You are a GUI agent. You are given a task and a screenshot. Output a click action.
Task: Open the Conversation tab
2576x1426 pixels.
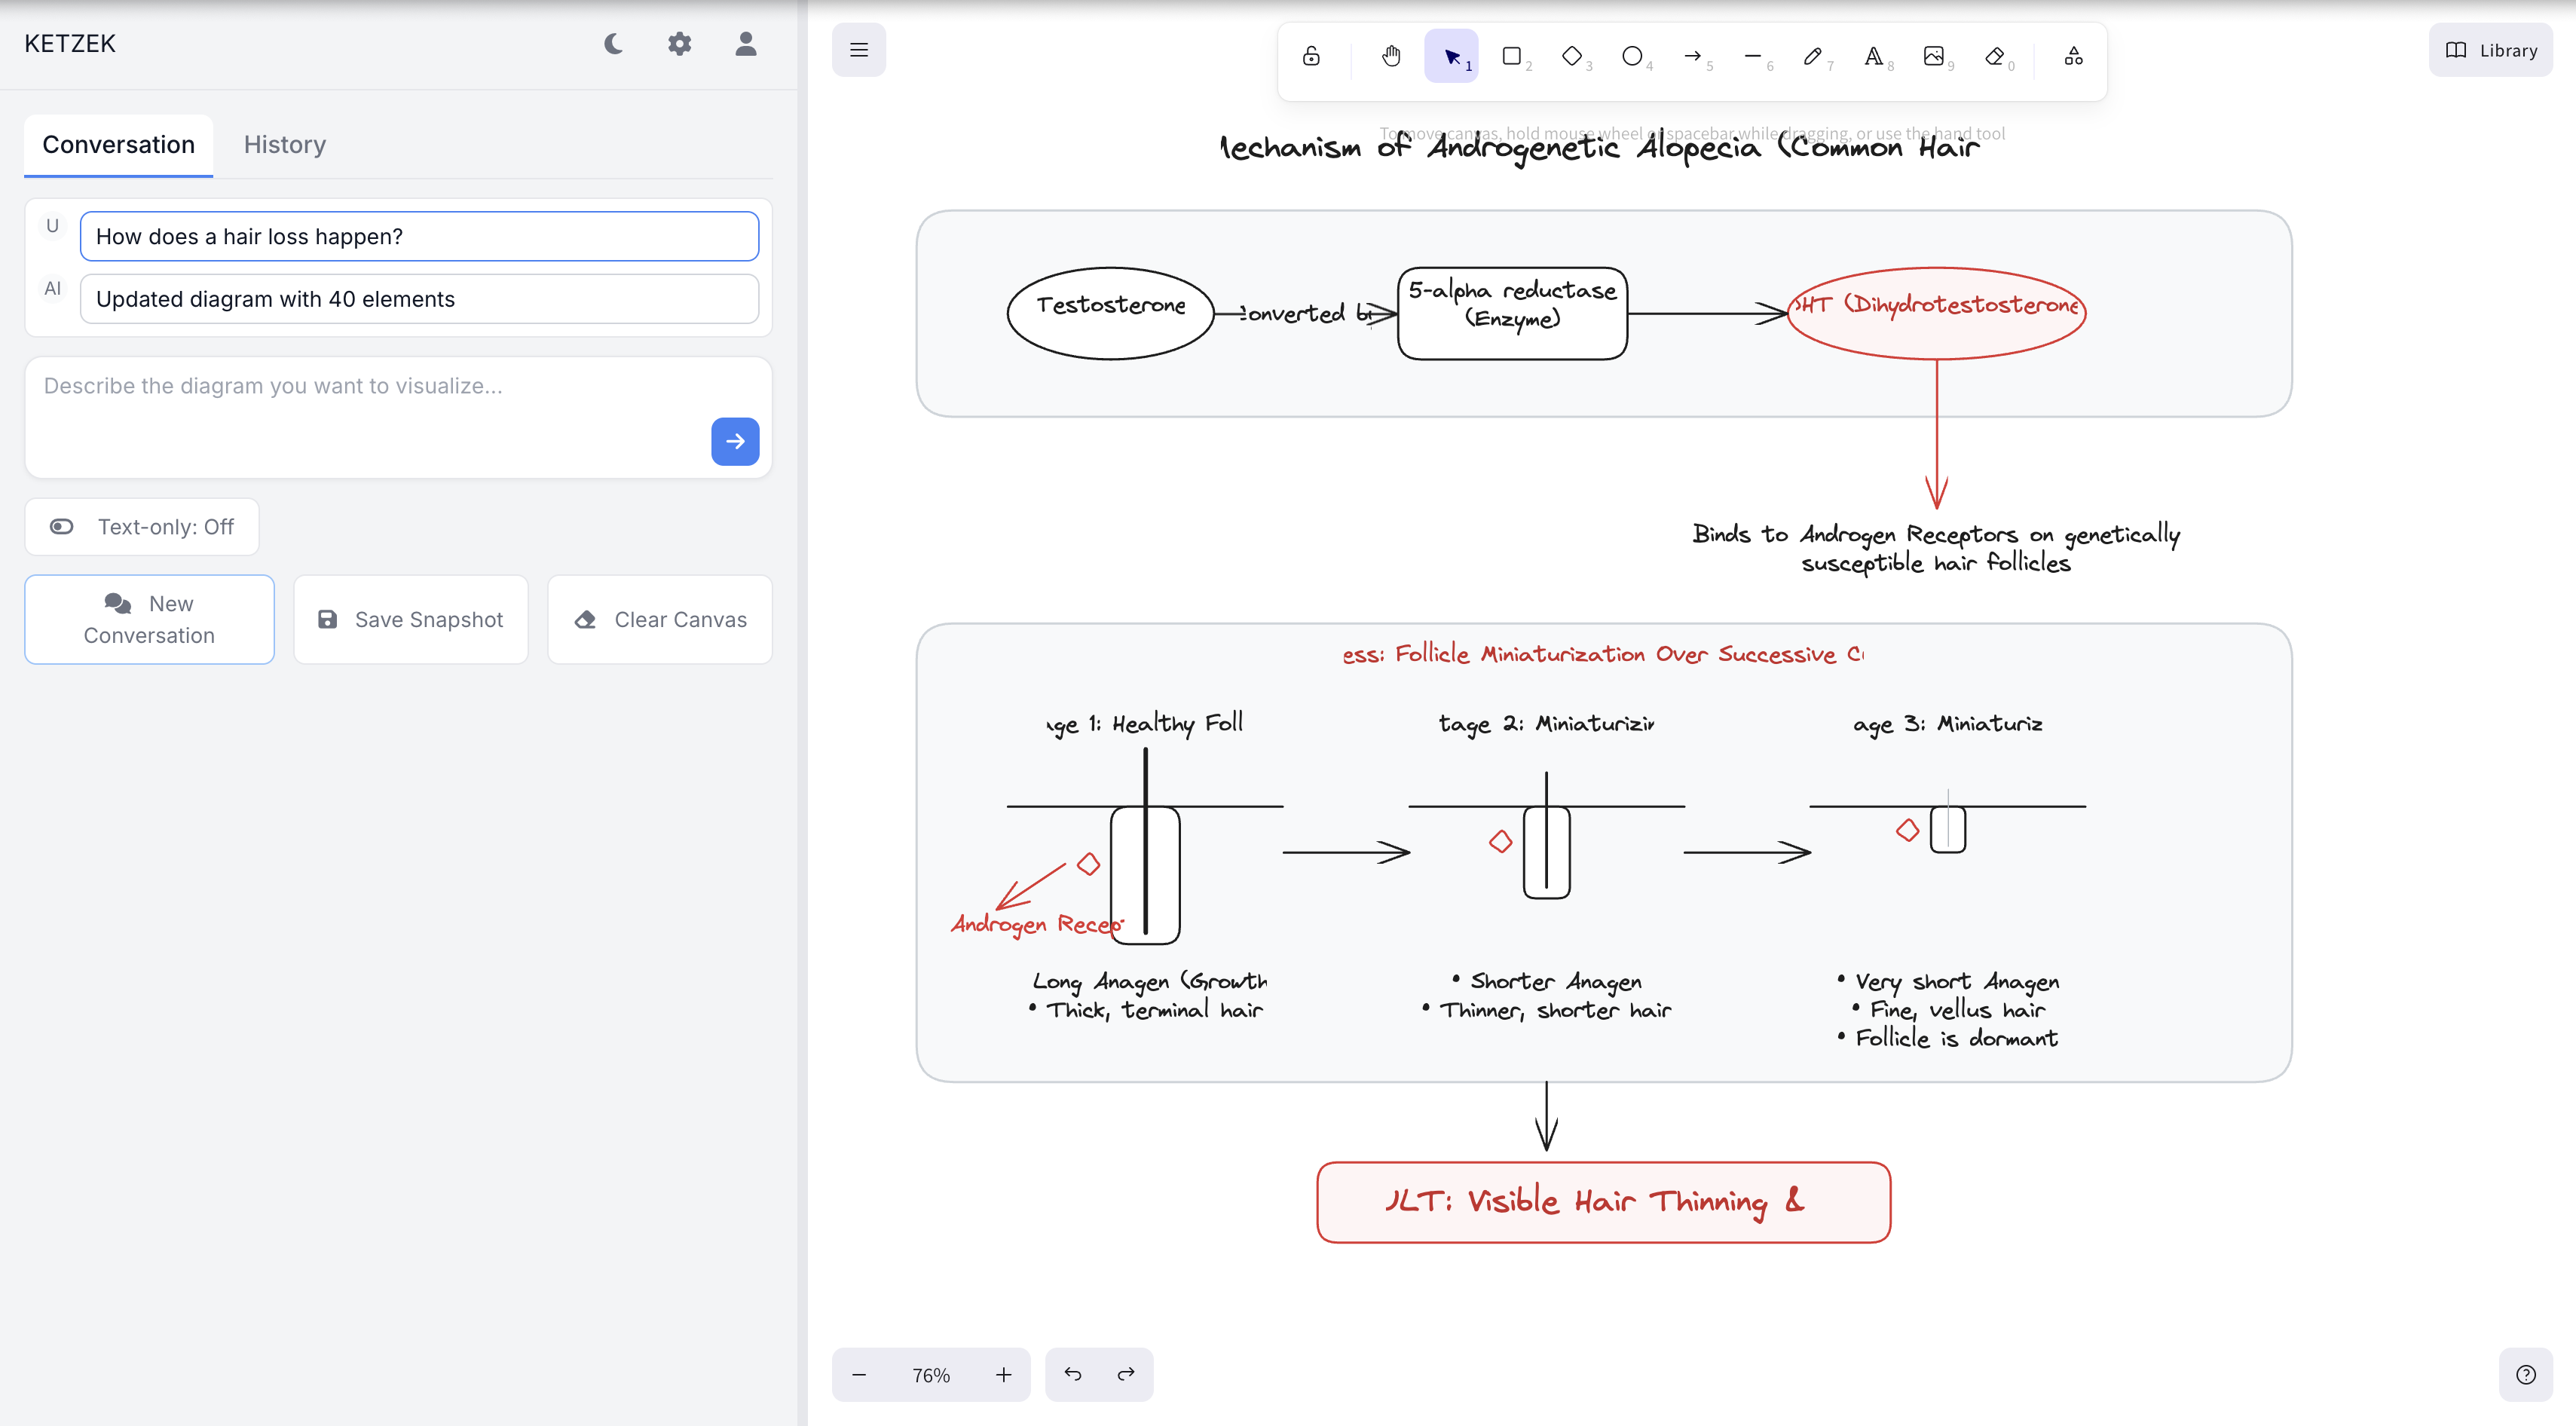click(x=118, y=145)
